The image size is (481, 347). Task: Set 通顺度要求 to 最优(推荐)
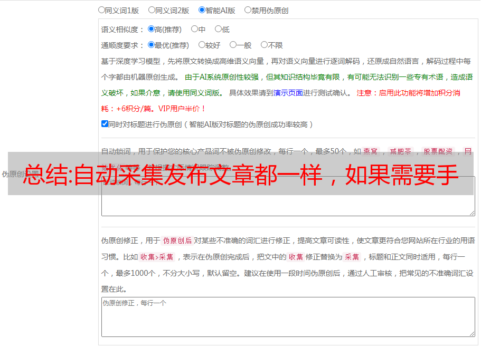[x=151, y=45]
